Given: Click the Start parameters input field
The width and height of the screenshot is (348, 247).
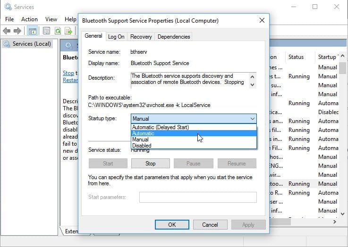Looking at the screenshot, I should point(198,197).
